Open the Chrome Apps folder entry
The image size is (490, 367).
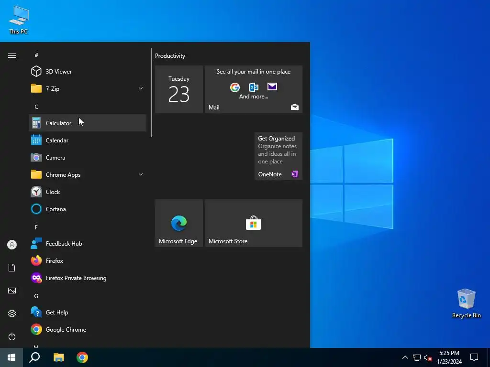point(88,174)
